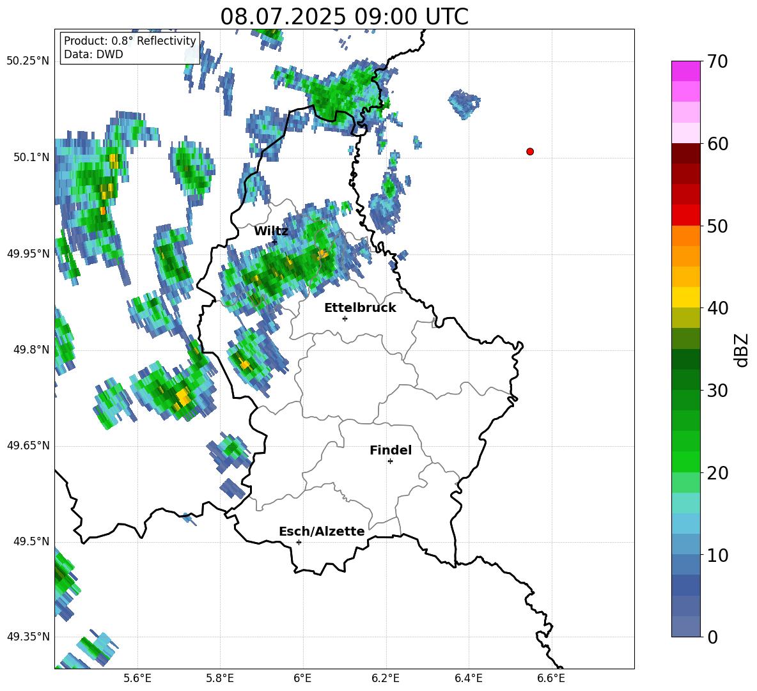Click the Wiltz city label
The width and height of the screenshot is (757, 691).
tap(271, 231)
